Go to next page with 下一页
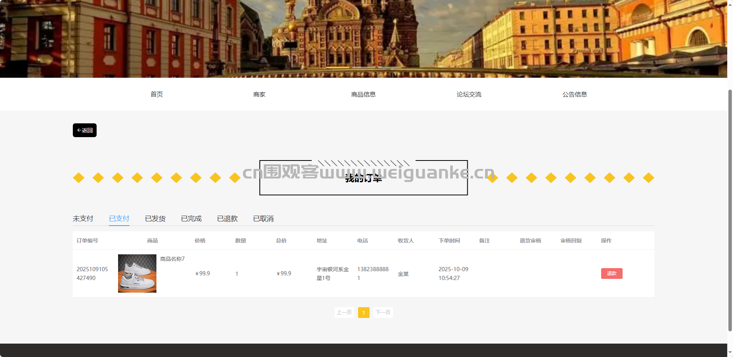Image resolution: width=733 pixels, height=357 pixels. [x=383, y=313]
